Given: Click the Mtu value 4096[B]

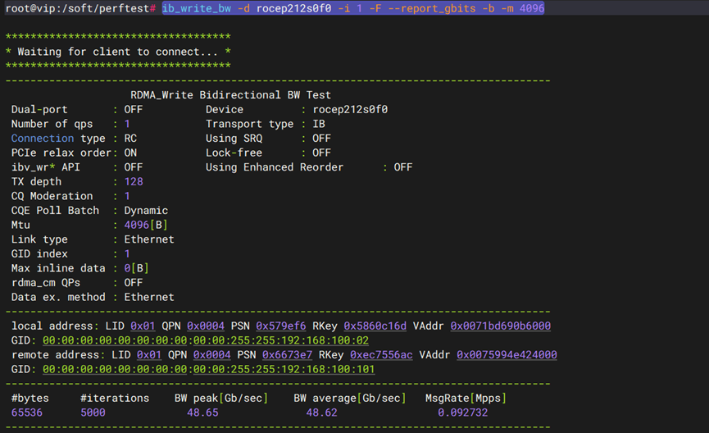Looking at the screenshot, I should (147, 225).
